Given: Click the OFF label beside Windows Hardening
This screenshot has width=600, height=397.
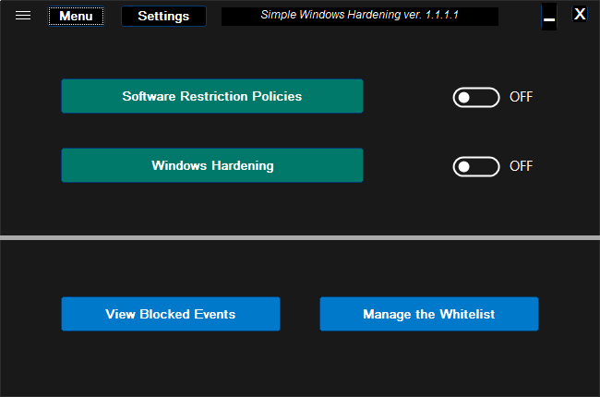Looking at the screenshot, I should coord(521,166).
